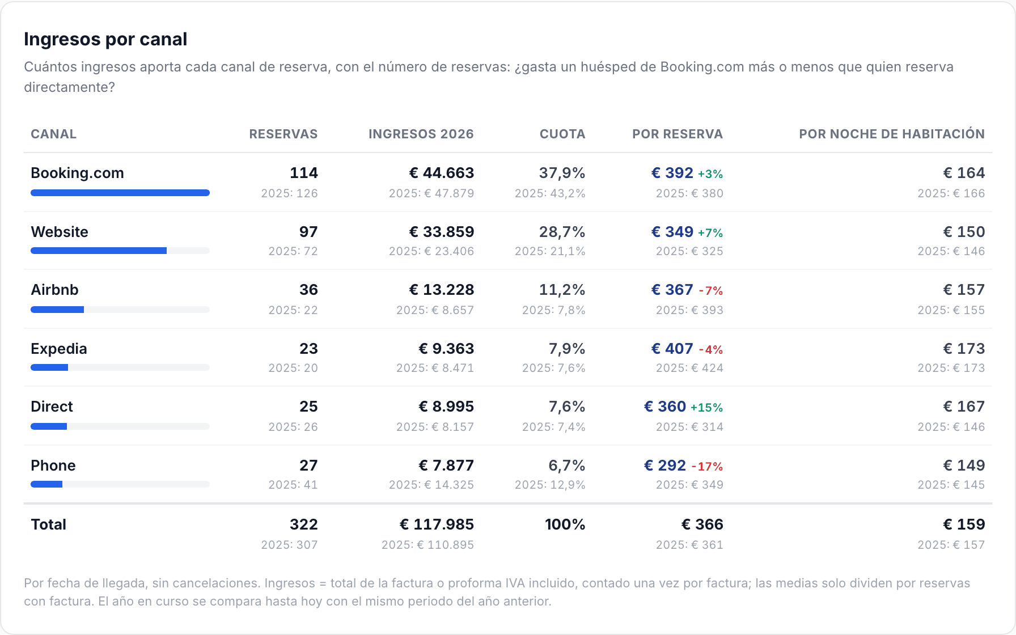The width and height of the screenshot is (1016, 635).
Task: Click the Website revenue bar
Action: coord(120,251)
